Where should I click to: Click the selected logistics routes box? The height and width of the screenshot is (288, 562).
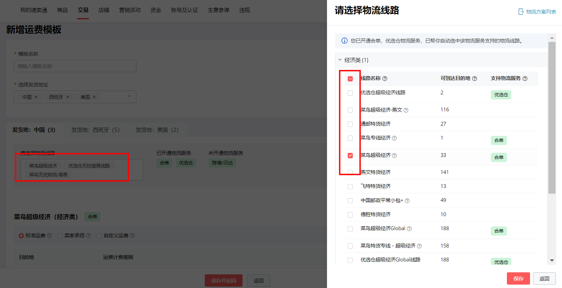[x=82, y=170]
